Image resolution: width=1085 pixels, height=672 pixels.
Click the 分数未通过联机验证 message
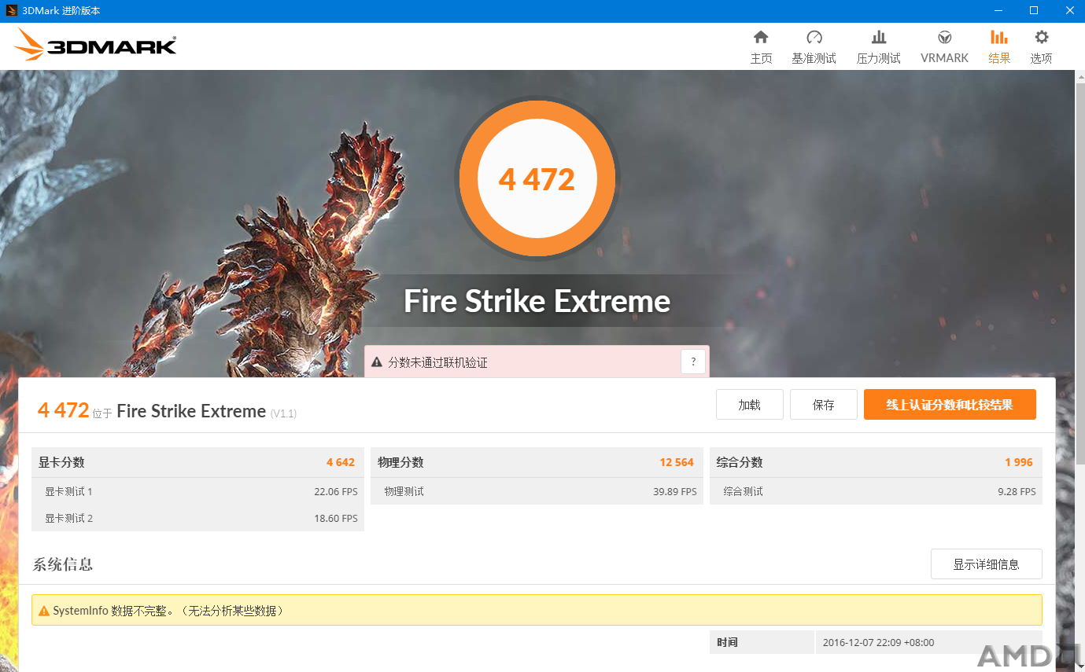438,362
